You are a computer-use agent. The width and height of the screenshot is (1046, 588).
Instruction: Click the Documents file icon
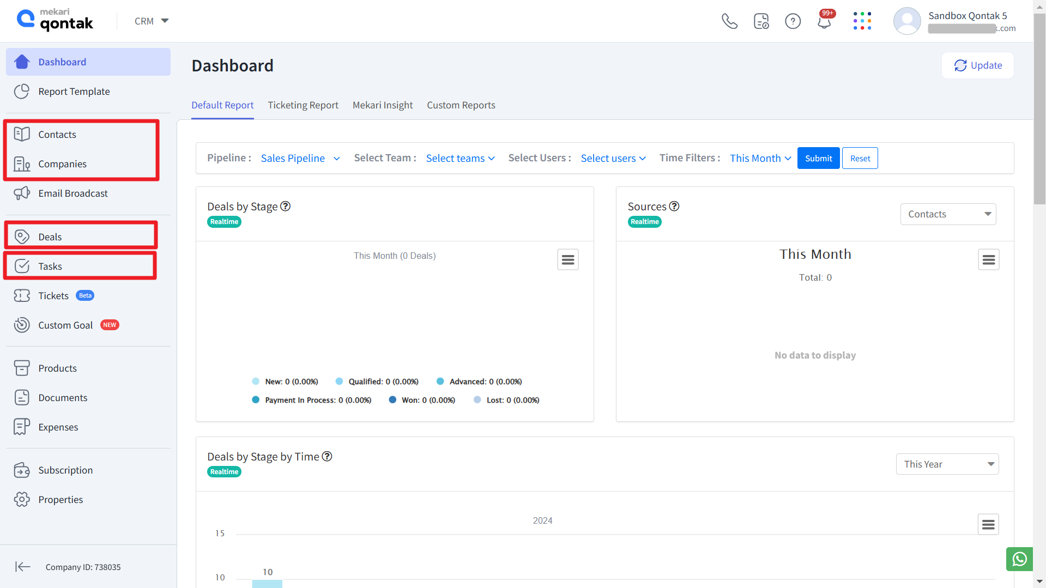click(x=22, y=397)
